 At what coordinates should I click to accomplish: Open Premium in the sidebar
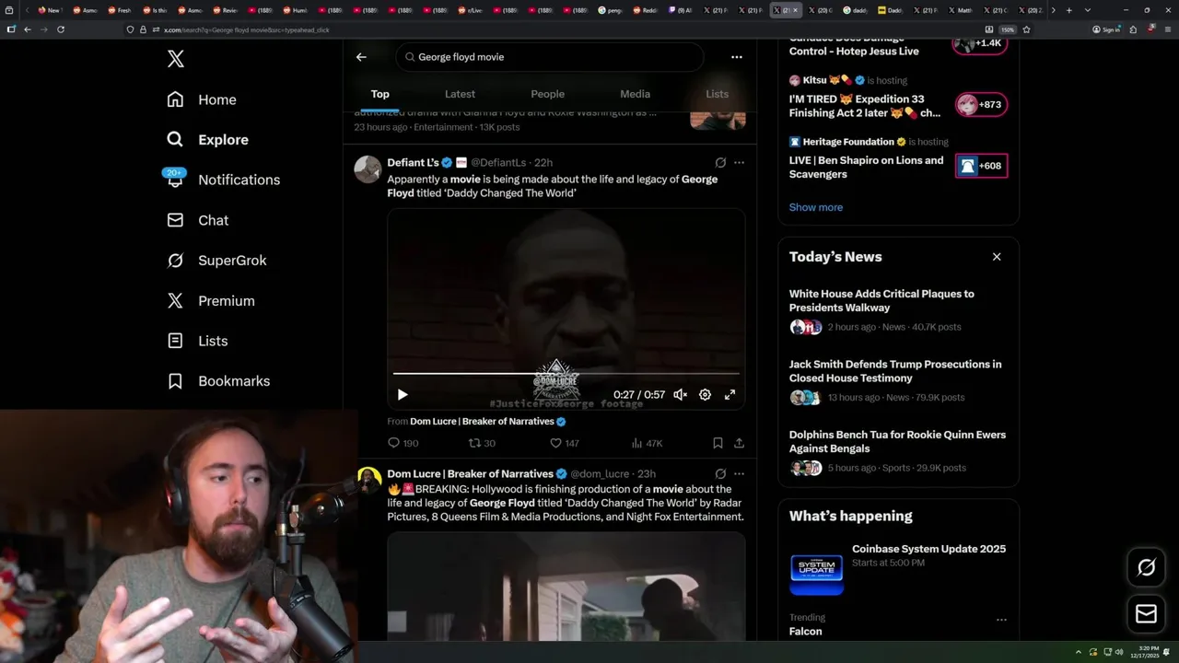(x=210, y=301)
